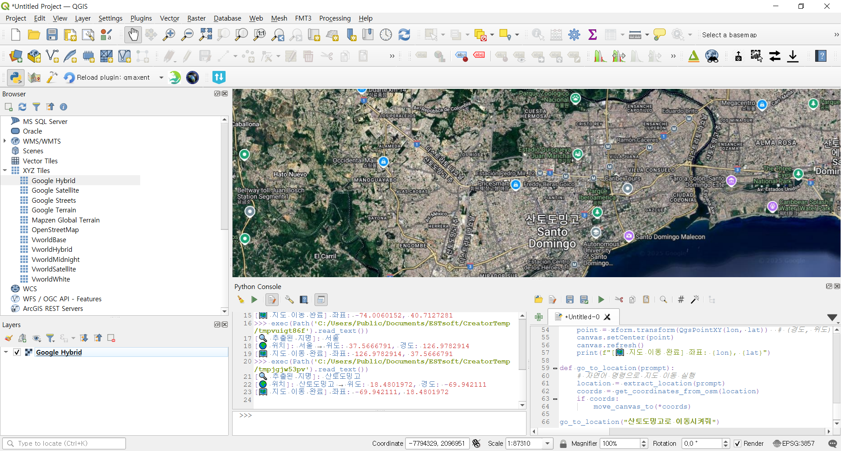Open the Processing menu
Image resolution: width=841 pixels, height=451 pixels.
click(335, 18)
